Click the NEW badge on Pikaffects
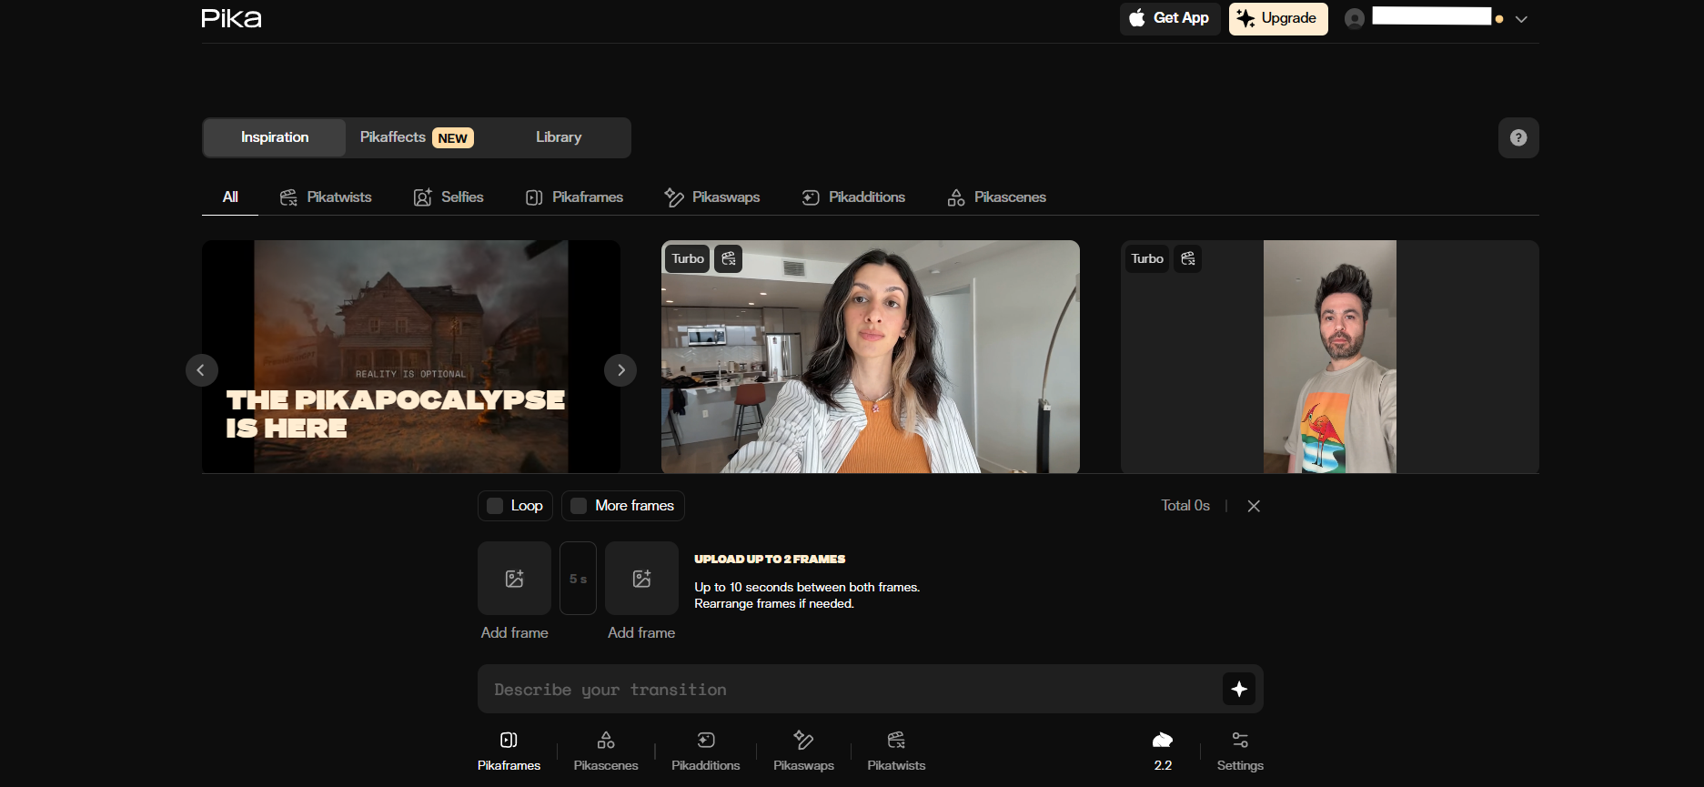Viewport: 1704px width, 787px height. point(452,138)
